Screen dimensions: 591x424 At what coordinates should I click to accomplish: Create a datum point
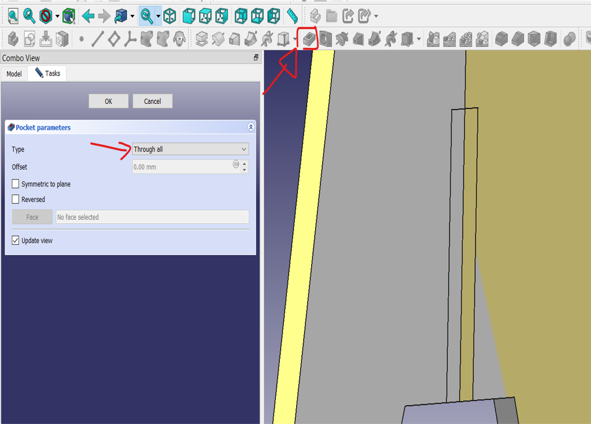click(81, 39)
